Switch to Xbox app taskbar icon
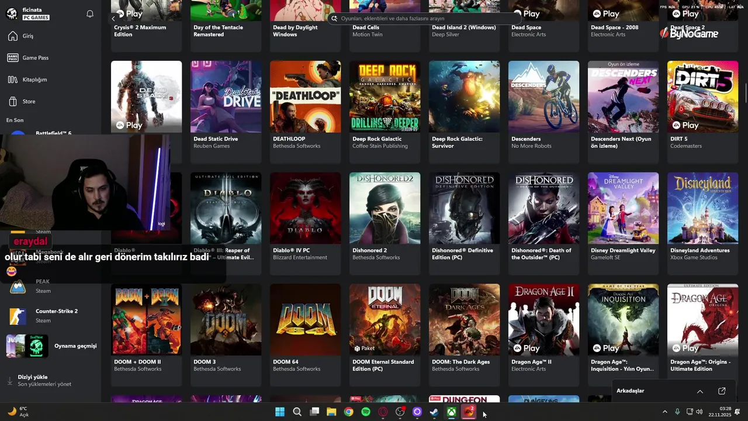This screenshot has height=421, width=748. click(452, 412)
